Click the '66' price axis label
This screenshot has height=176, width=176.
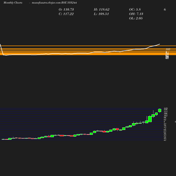[165, 130]
